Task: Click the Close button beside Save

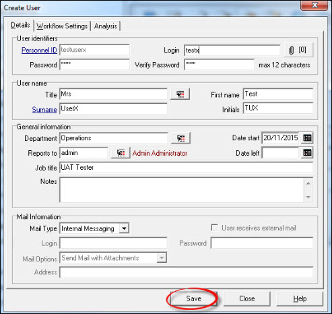Action: pos(247,299)
